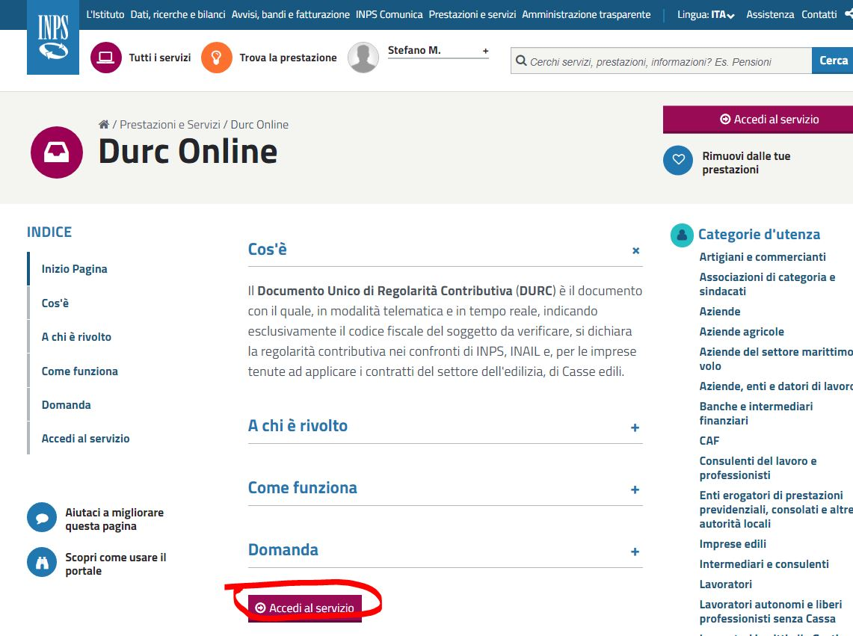
Task: Expand the Domanda section
Action: 635,552
